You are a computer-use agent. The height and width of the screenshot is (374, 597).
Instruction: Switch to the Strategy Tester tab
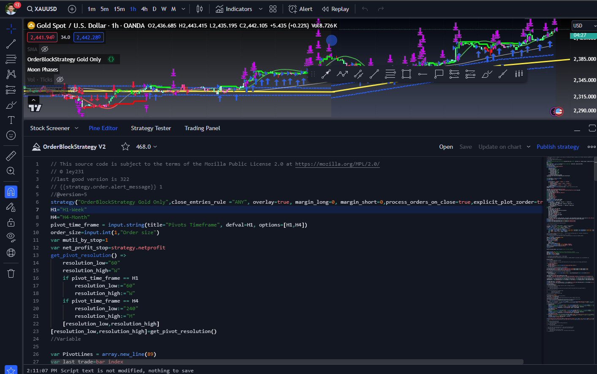[151, 128]
